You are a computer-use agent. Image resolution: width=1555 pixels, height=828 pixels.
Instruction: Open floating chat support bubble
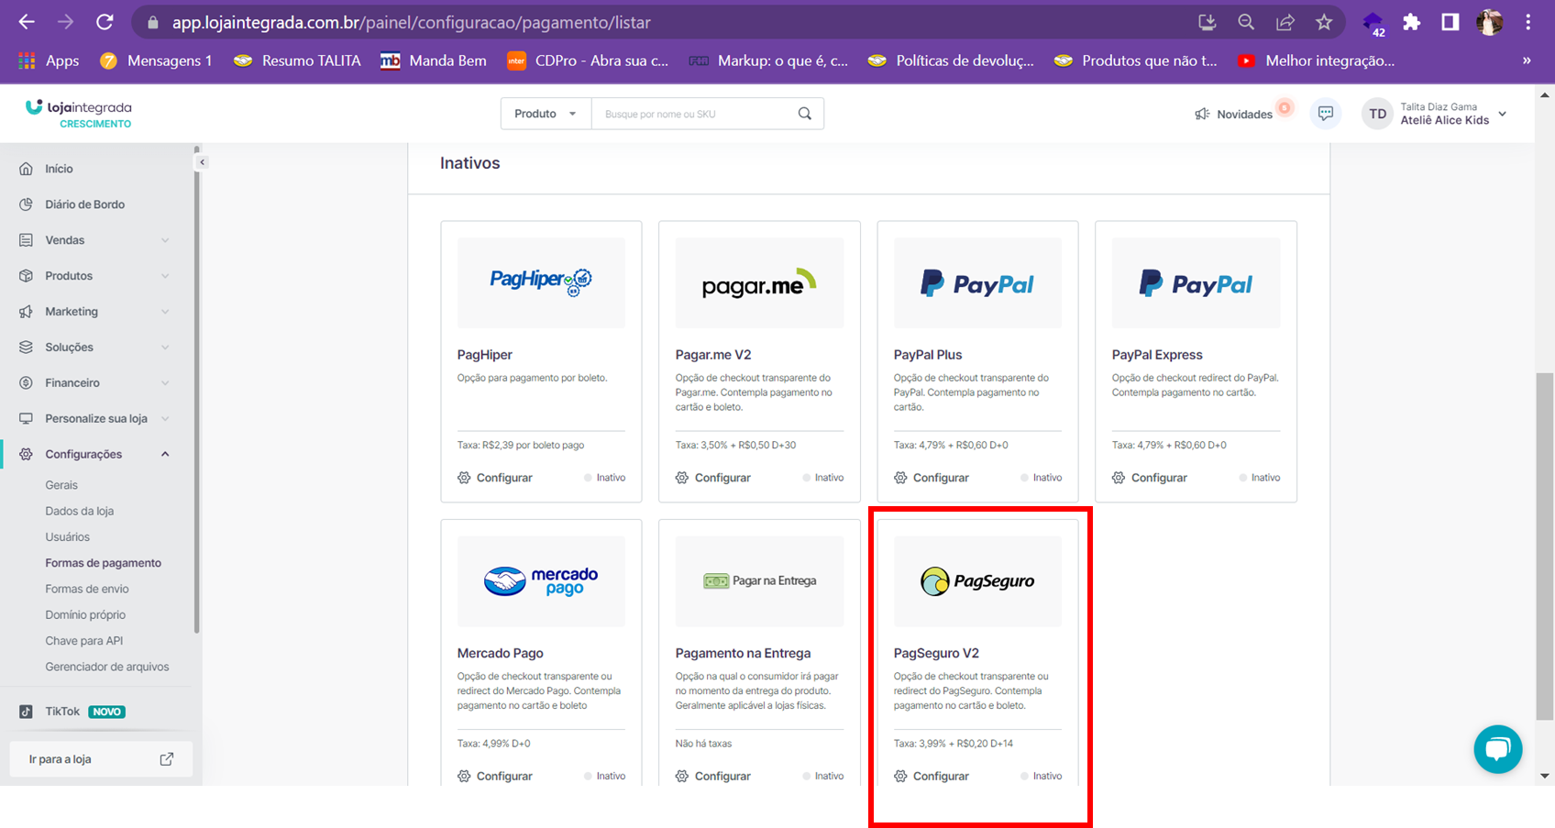1497,749
